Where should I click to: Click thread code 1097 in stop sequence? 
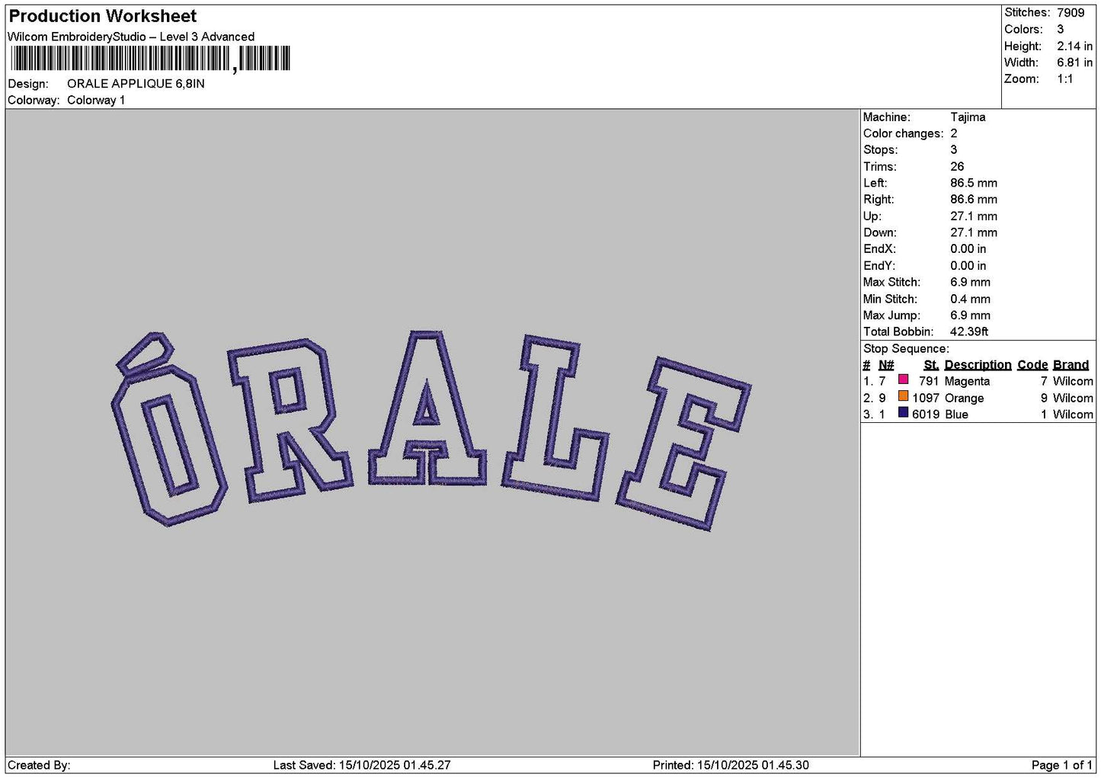point(926,399)
